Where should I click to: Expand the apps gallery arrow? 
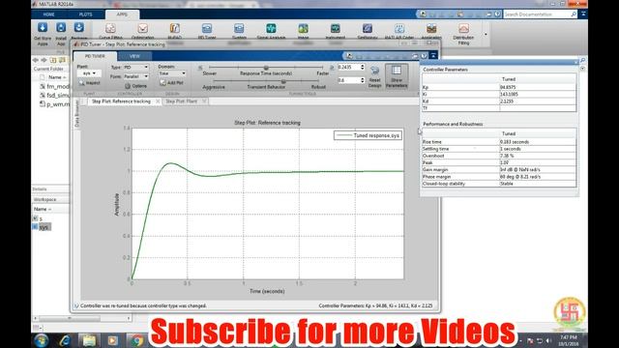click(486, 34)
